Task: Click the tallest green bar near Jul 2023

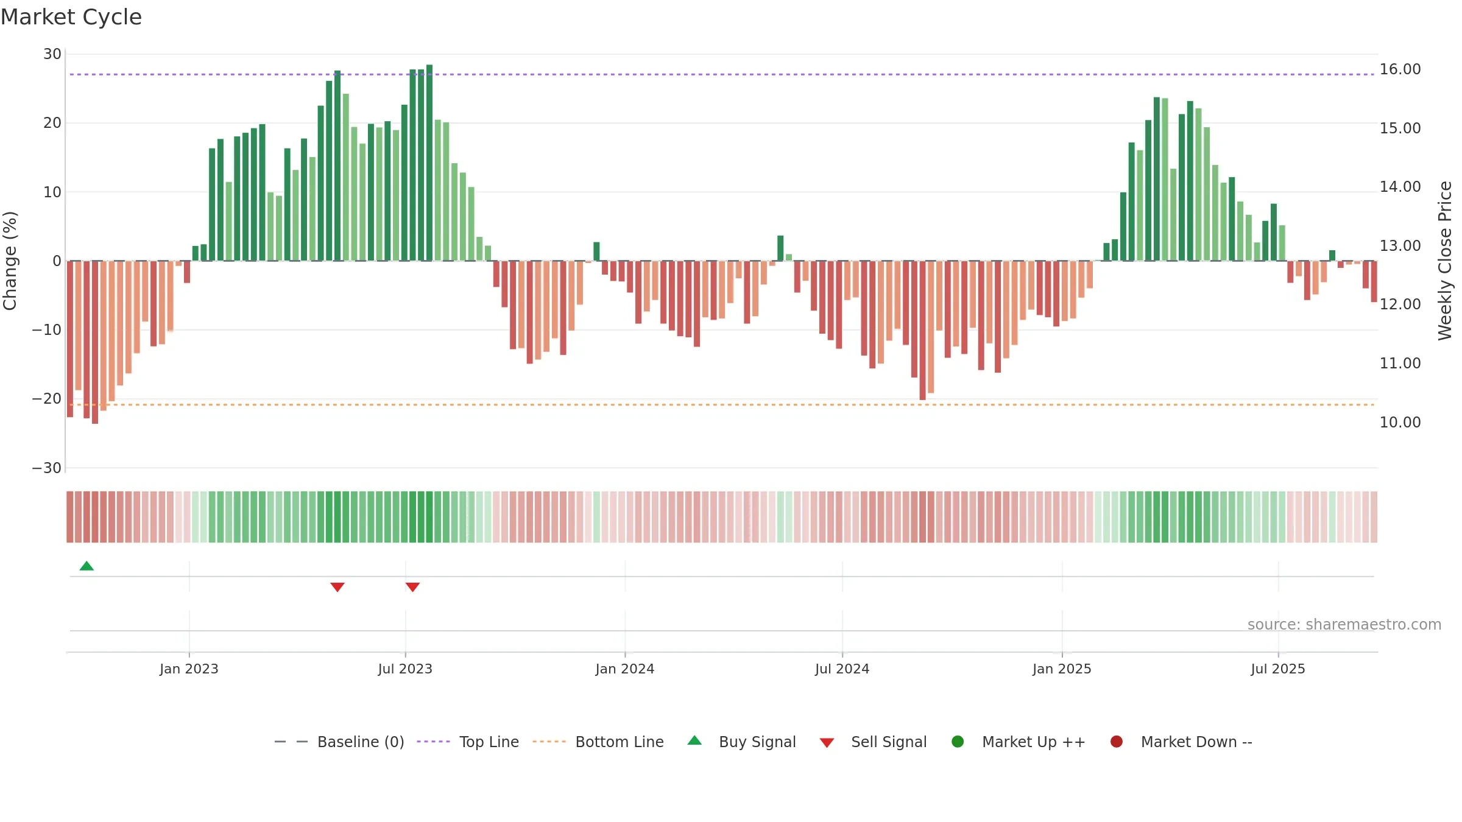Action: (x=429, y=163)
